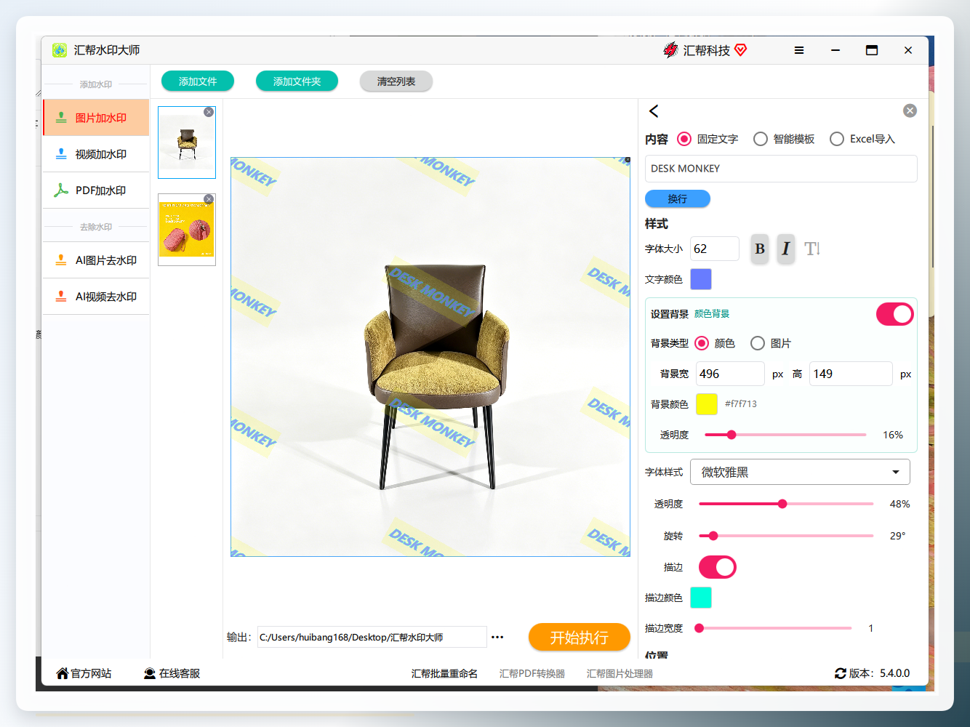This screenshot has height=727, width=970.
Task: Select the yellow product image thumbnail
Action: [187, 230]
